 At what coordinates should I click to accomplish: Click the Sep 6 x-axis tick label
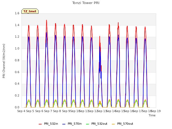coord(39,111)
